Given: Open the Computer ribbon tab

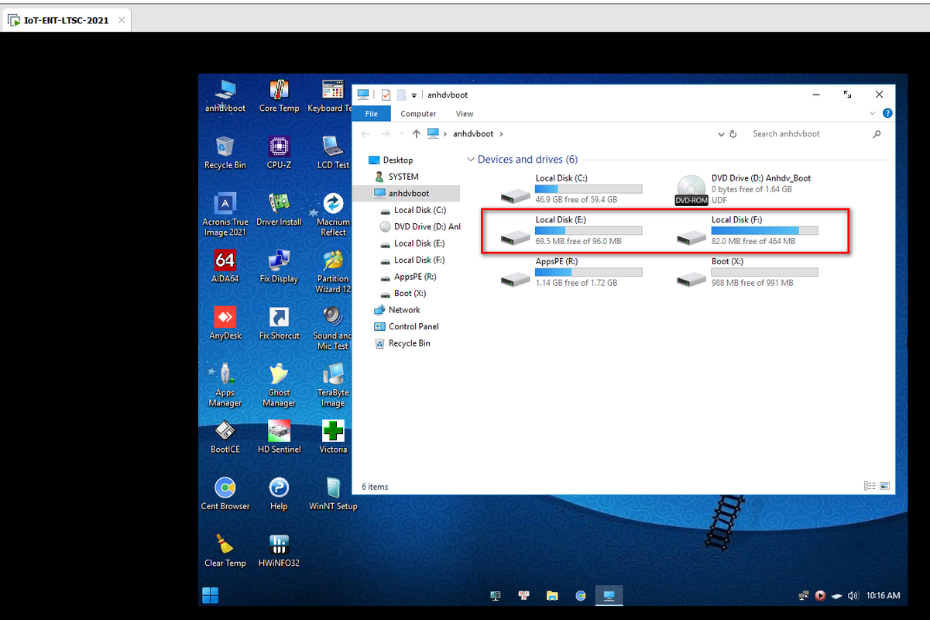Looking at the screenshot, I should [x=418, y=114].
